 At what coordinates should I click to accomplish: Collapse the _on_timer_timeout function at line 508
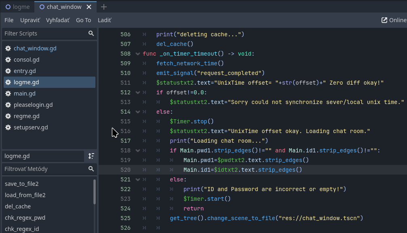pyautogui.click(x=138, y=54)
